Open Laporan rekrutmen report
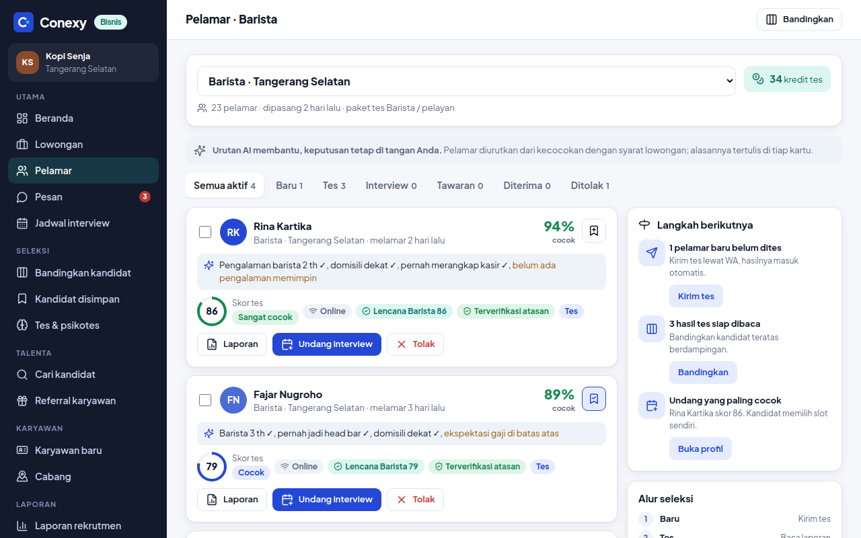The image size is (861, 538). (83, 526)
